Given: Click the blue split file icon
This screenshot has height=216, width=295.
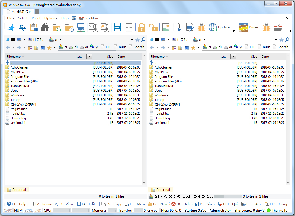Looking at the screenshot, I should (x=118, y=27).
